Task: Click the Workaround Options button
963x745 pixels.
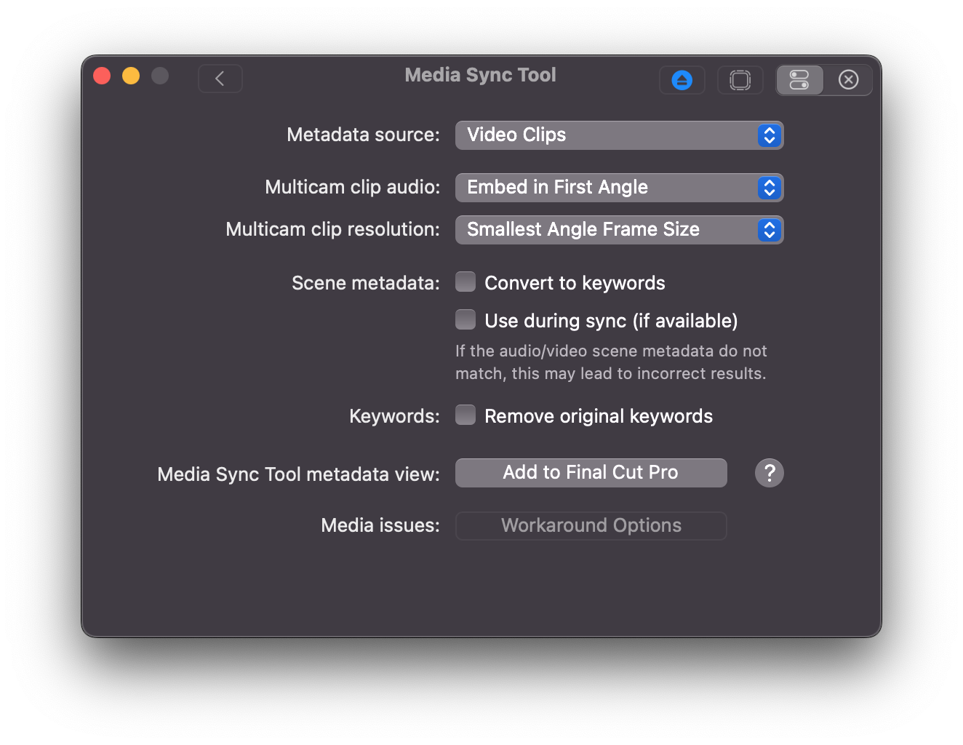Action: [x=591, y=526]
